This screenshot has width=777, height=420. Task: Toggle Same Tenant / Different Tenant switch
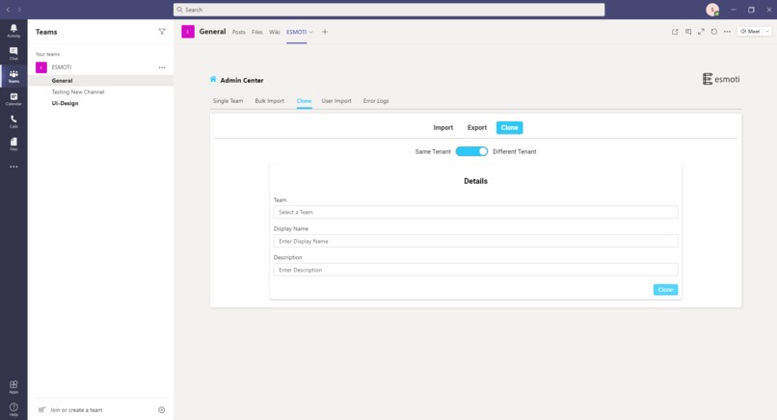pos(471,151)
